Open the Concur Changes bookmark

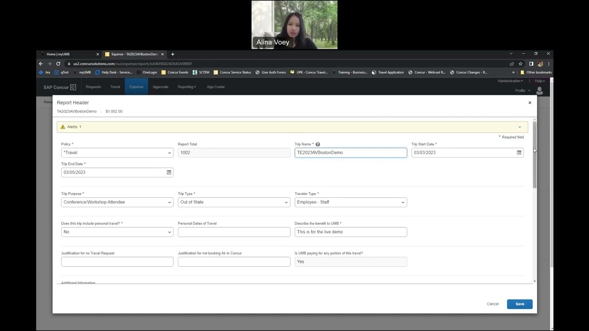(x=468, y=72)
